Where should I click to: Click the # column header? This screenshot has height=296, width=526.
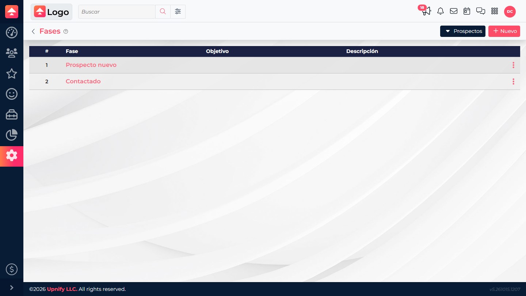click(47, 51)
